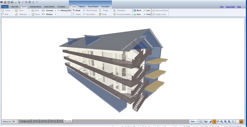Toggle the orange center point button
Screen dimensions: 247x127
(214, 122)
